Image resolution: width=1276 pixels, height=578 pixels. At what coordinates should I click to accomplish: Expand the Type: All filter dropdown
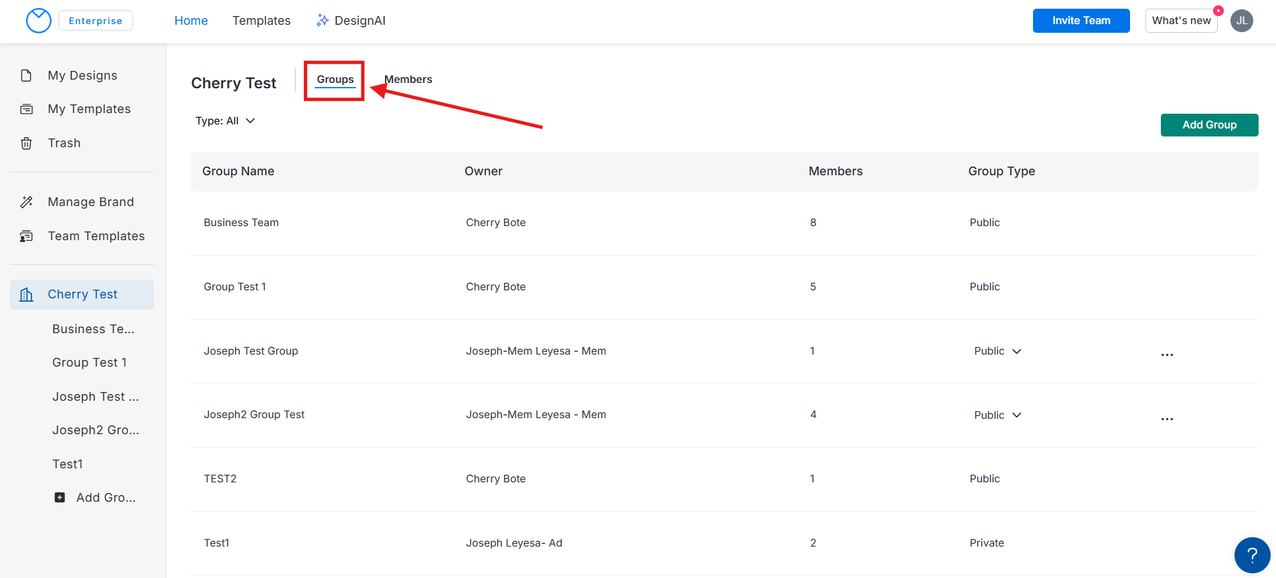[x=226, y=121]
